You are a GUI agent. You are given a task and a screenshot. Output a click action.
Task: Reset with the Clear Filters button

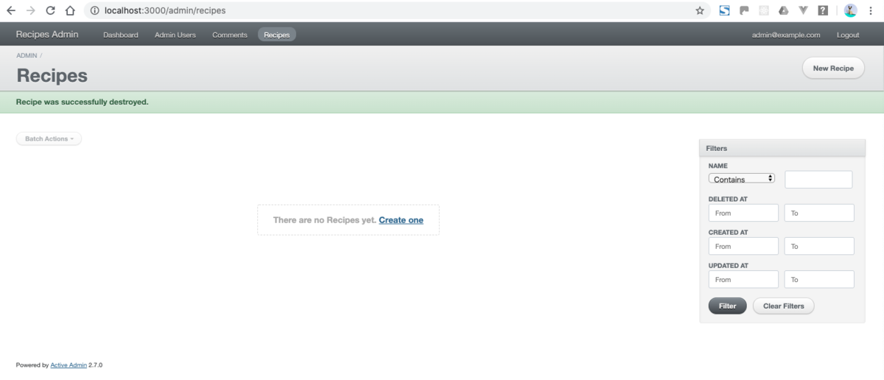coord(783,306)
